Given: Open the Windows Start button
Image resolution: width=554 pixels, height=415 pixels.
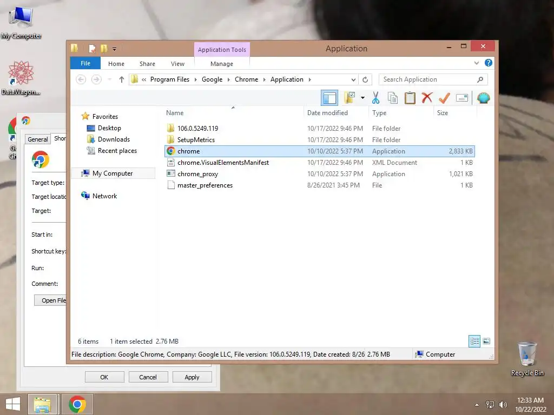Looking at the screenshot, I should (13, 404).
